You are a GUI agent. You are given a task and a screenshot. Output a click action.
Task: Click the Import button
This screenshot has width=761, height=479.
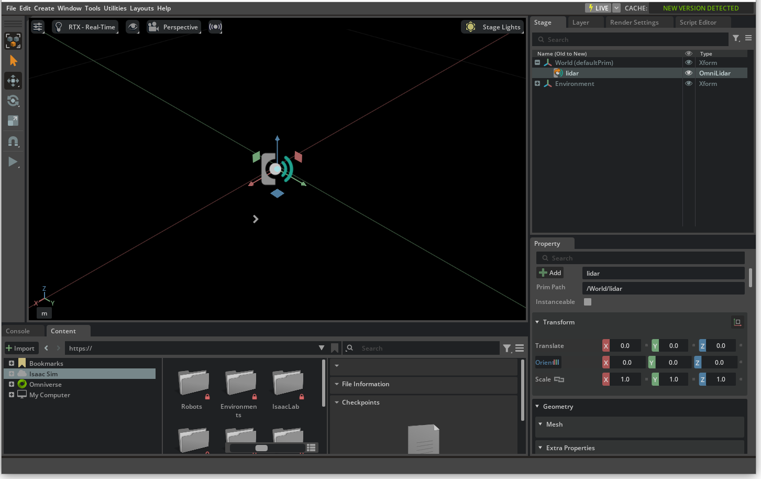[x=20, y=349]
